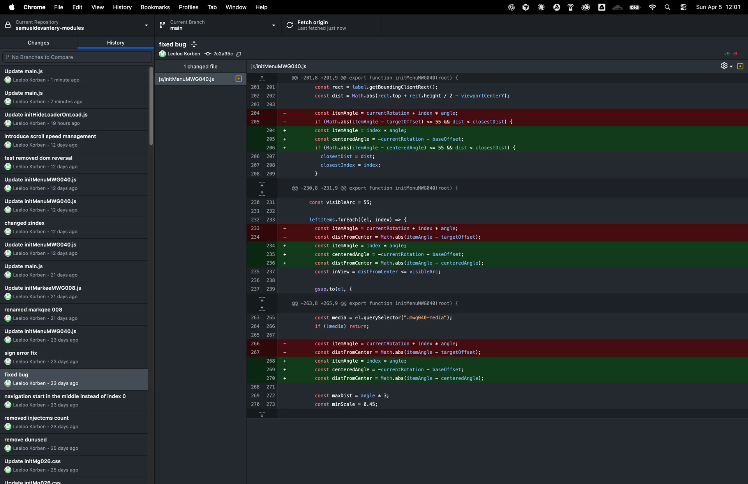Image resolution: width=748 pixels, height=484 pixels.
Task: Copy the 7c2a35c commit hash icon
Action: pos(239,54)
